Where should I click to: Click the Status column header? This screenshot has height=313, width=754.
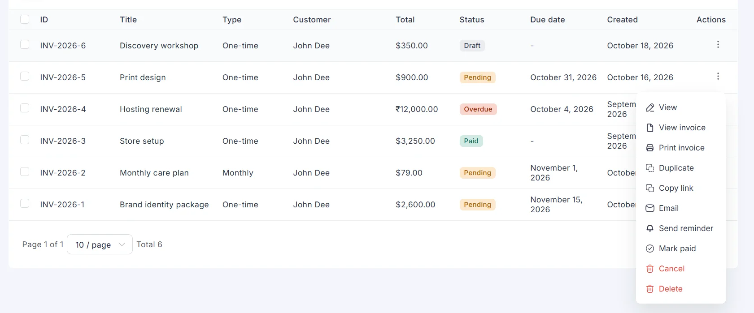(x=472, y=20)
